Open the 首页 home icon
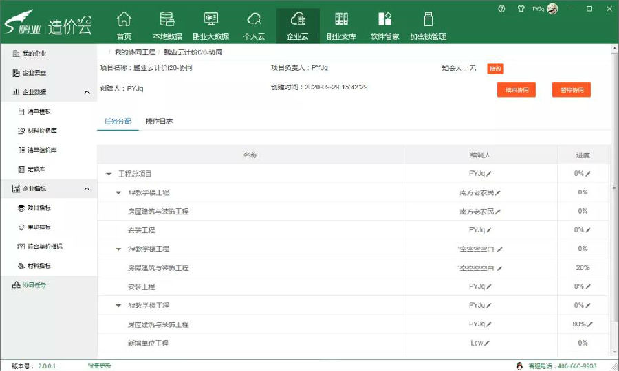This screenshot has height=371, width=619. tap(124, 25)
